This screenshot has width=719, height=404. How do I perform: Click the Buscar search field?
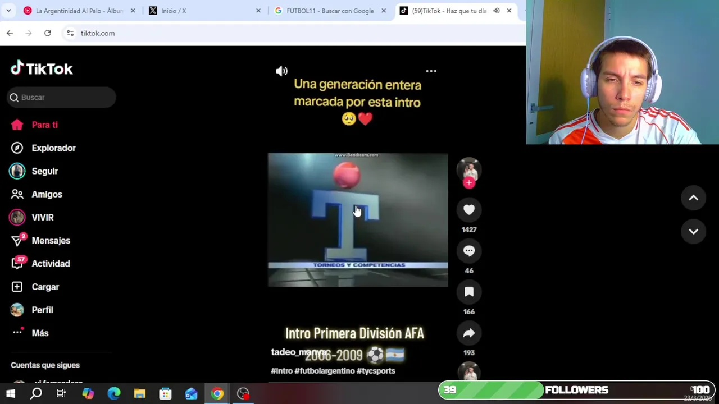click(62, 97)
